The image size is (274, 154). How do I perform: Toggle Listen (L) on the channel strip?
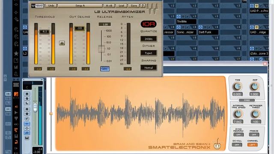pyautogui.click(x=27, y=103)
